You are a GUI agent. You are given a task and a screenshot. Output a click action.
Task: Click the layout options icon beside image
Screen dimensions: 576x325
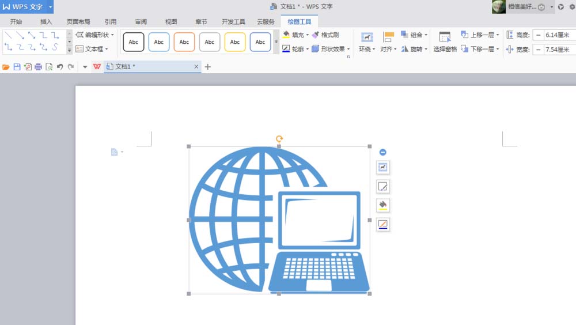point(383,168)
